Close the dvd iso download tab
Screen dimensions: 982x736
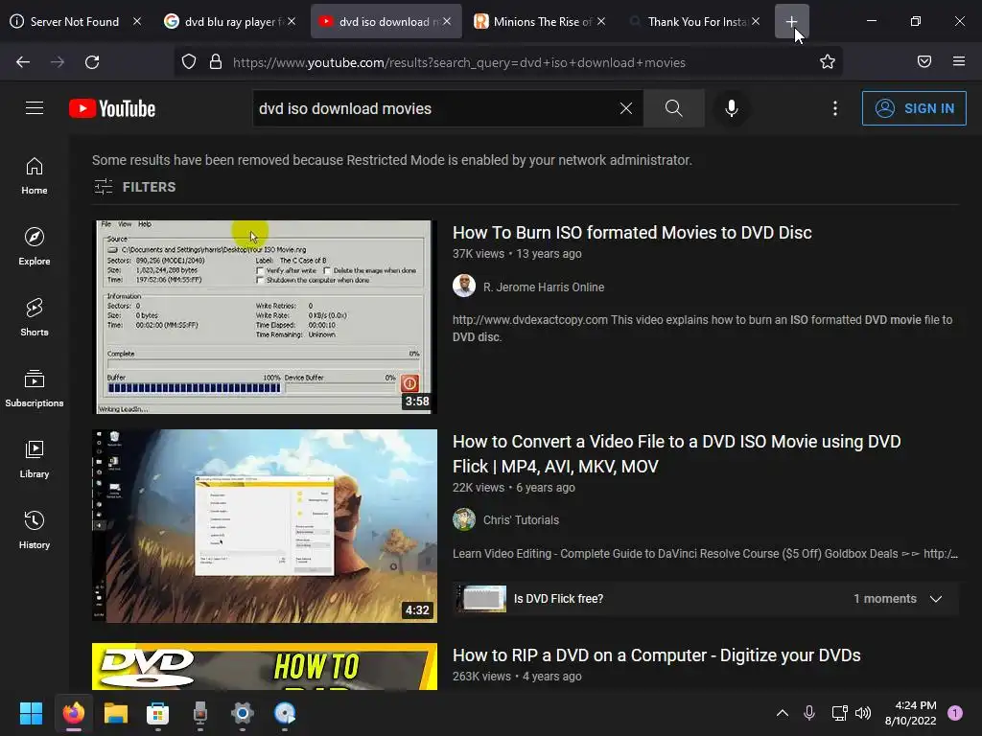(447, 21)
